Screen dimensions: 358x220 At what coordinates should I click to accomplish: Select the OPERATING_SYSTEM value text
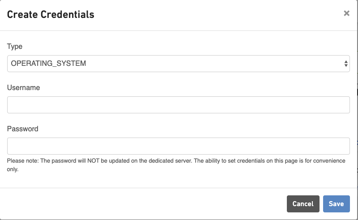[48, 63]
